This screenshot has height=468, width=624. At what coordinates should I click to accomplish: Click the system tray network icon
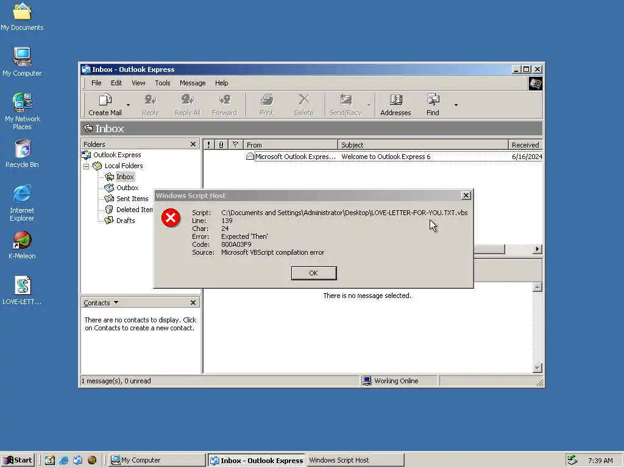(x=572, y=461)
